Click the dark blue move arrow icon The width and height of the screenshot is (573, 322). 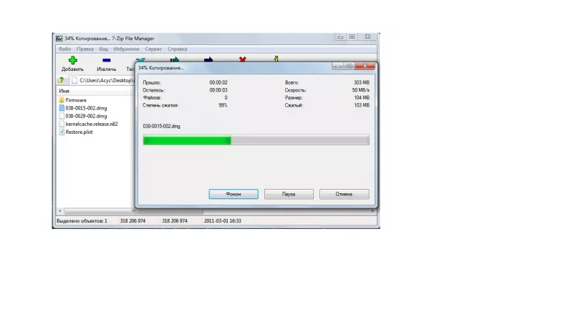point(208,59)
